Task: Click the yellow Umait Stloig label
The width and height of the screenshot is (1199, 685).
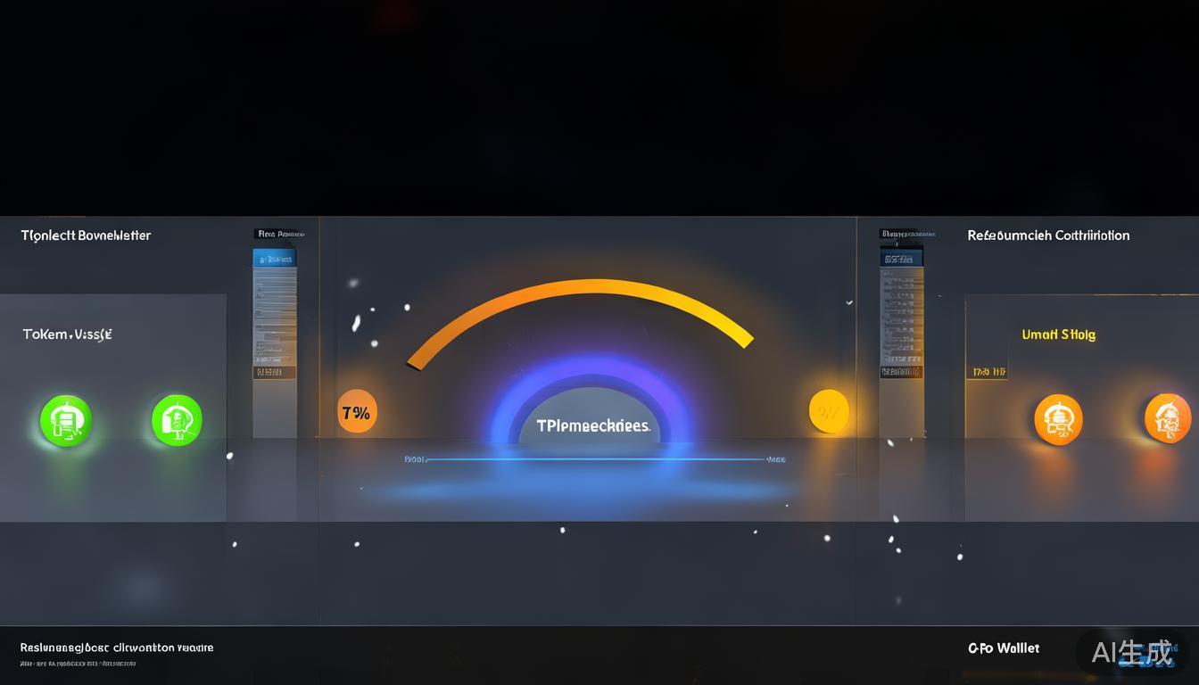Action: 1058,334
